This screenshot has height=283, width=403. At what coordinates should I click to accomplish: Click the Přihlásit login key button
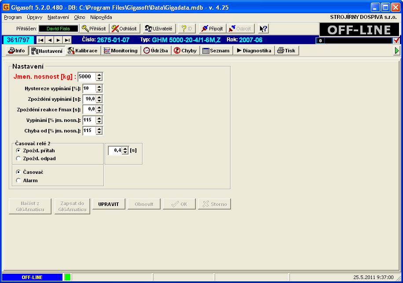(94, 29)
